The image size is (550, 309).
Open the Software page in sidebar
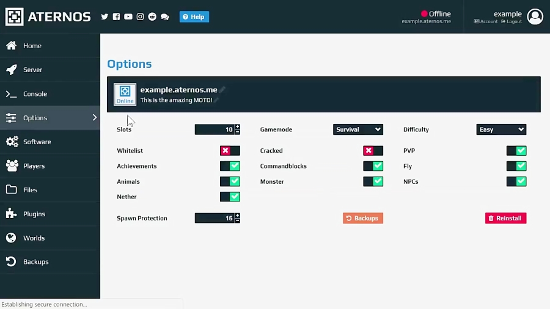tap(50, 142)
